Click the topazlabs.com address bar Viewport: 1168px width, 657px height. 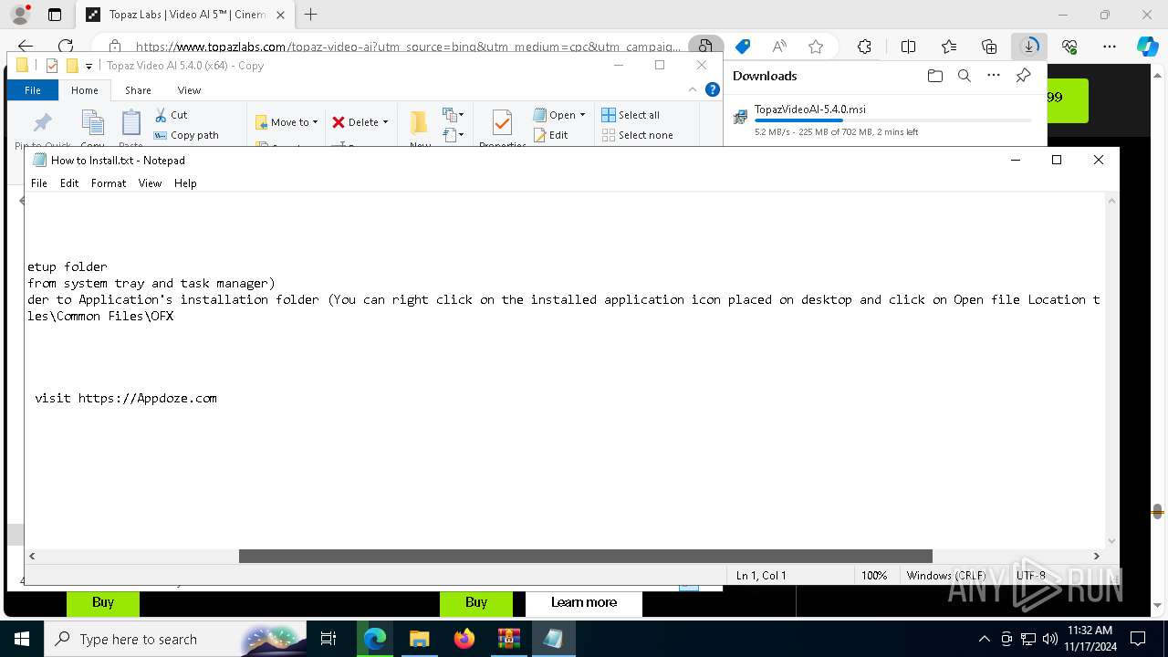point(406,47)
